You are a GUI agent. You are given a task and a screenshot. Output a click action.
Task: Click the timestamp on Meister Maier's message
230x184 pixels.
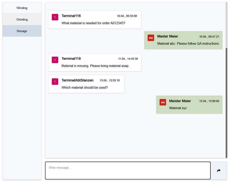click(x=209, y=101)
